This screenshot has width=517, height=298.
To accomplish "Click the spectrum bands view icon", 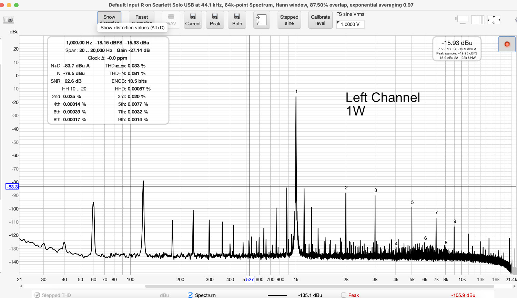I will tap(477, 20).
